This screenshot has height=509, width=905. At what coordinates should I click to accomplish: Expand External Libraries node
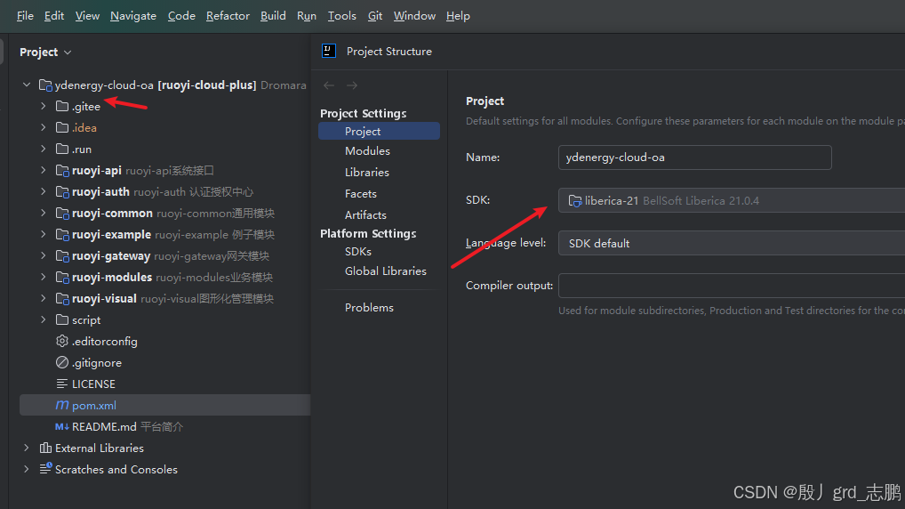click(x=27, y=448)
